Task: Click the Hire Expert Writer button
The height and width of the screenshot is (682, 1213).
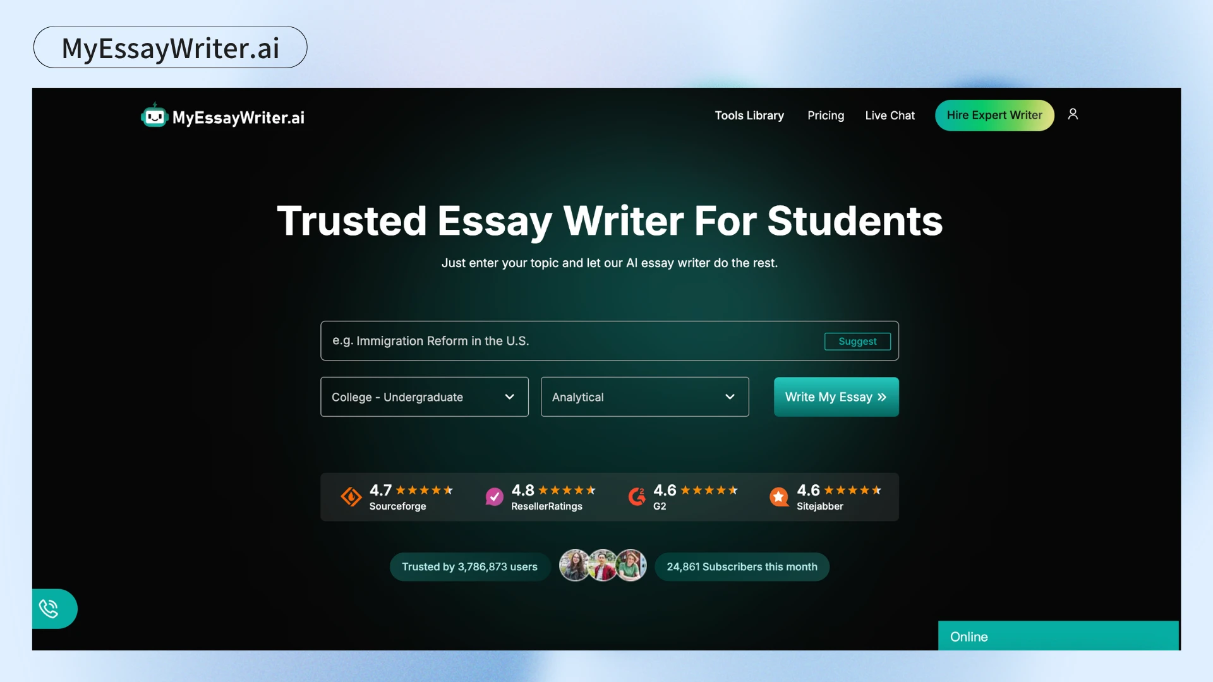Action: coord(994,116)
